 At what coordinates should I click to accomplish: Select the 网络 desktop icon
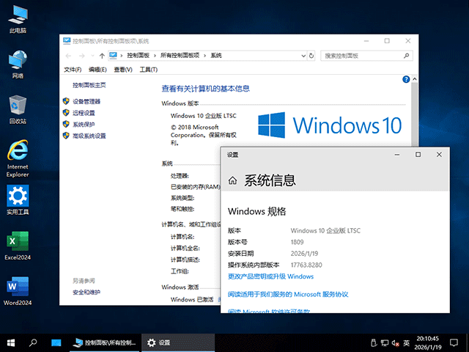click(x=18, y=64)
